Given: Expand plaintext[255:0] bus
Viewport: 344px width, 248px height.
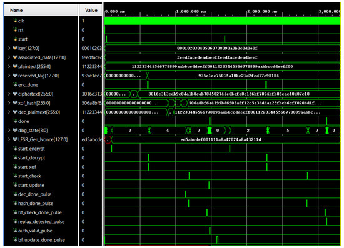Looking at the screenshot, I should coord(9,66).
